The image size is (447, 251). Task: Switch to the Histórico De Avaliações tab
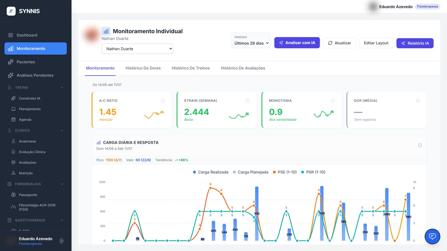tap(243, 68)
